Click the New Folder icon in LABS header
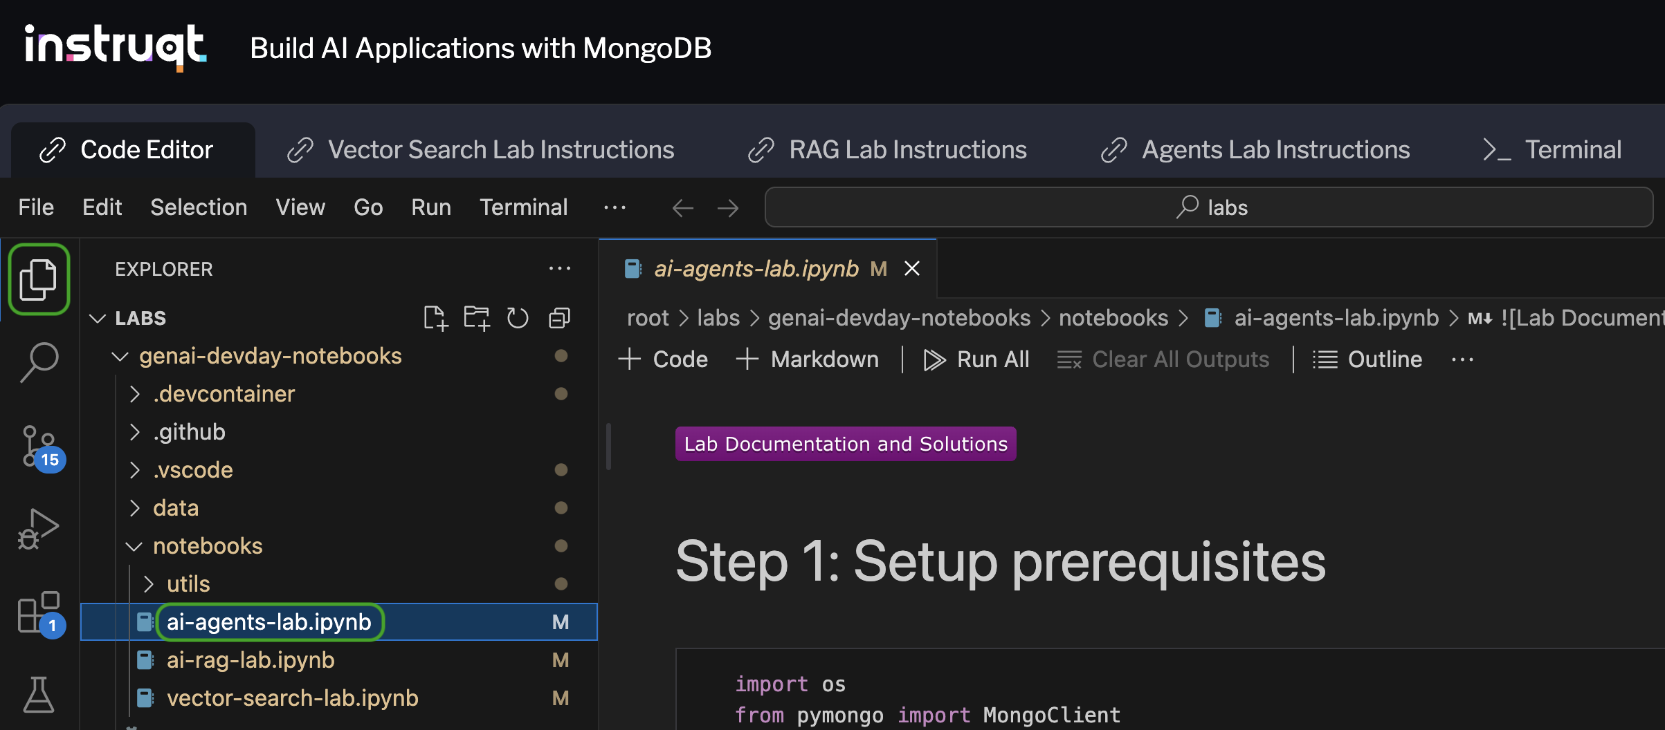The image size is (1665, 730). (x=476, y=318)
